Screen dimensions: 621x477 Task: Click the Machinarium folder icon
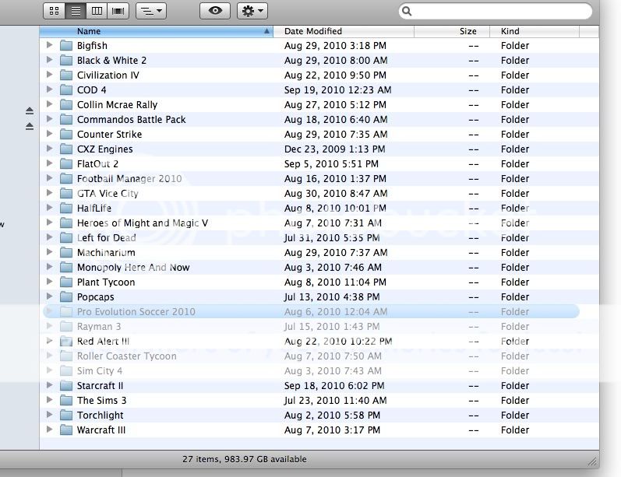66,252
